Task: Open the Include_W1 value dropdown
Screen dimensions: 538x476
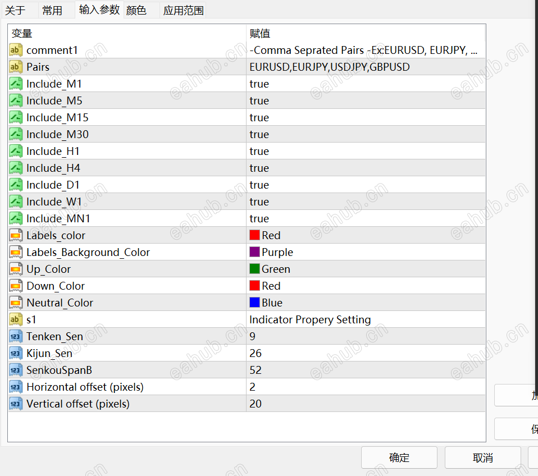Action: (337, 202)
